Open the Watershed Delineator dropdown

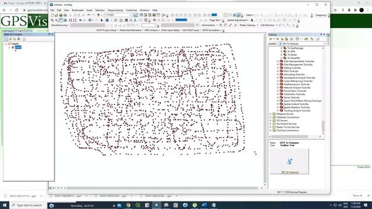point(131,30)
